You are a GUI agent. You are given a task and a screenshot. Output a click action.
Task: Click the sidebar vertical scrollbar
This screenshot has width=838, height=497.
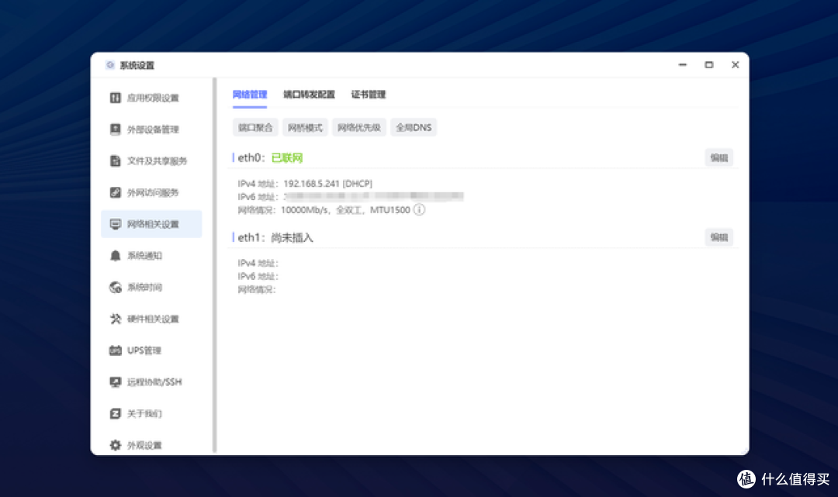(215, 265)
